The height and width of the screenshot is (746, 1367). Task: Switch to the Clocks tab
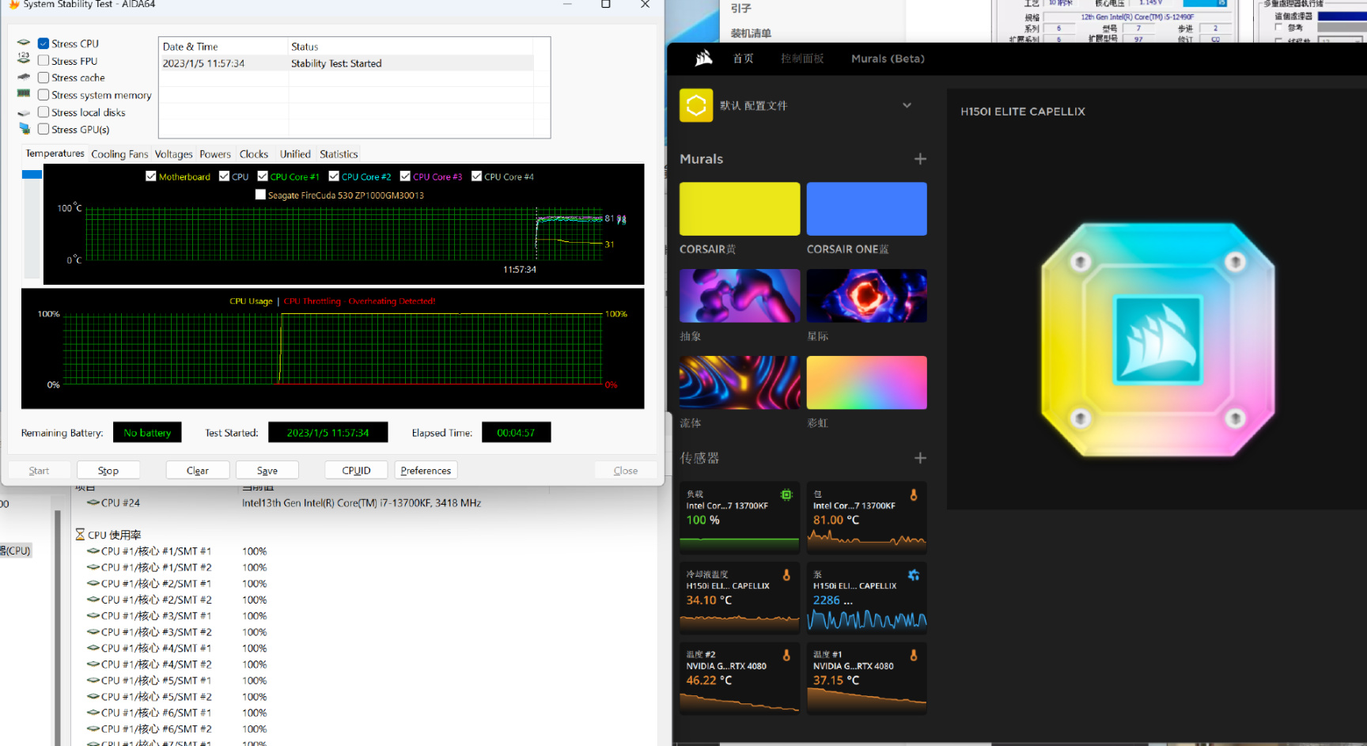[x=254, y=154]
